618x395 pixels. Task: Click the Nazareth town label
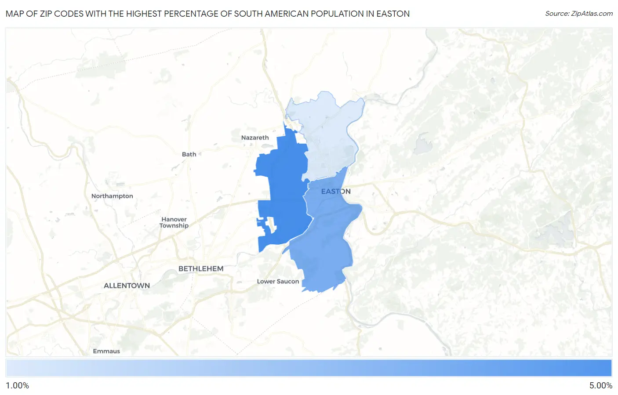pos(255,138)
